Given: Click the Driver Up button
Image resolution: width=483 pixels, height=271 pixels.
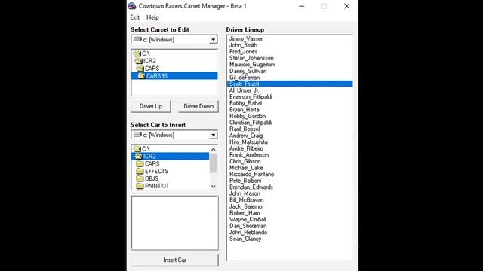Looking at the screenshot, I should (x=151, y=106).
